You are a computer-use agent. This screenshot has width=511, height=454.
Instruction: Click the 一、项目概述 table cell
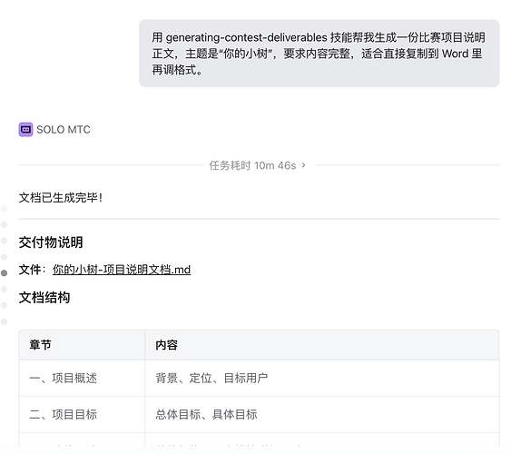[82, 378]
